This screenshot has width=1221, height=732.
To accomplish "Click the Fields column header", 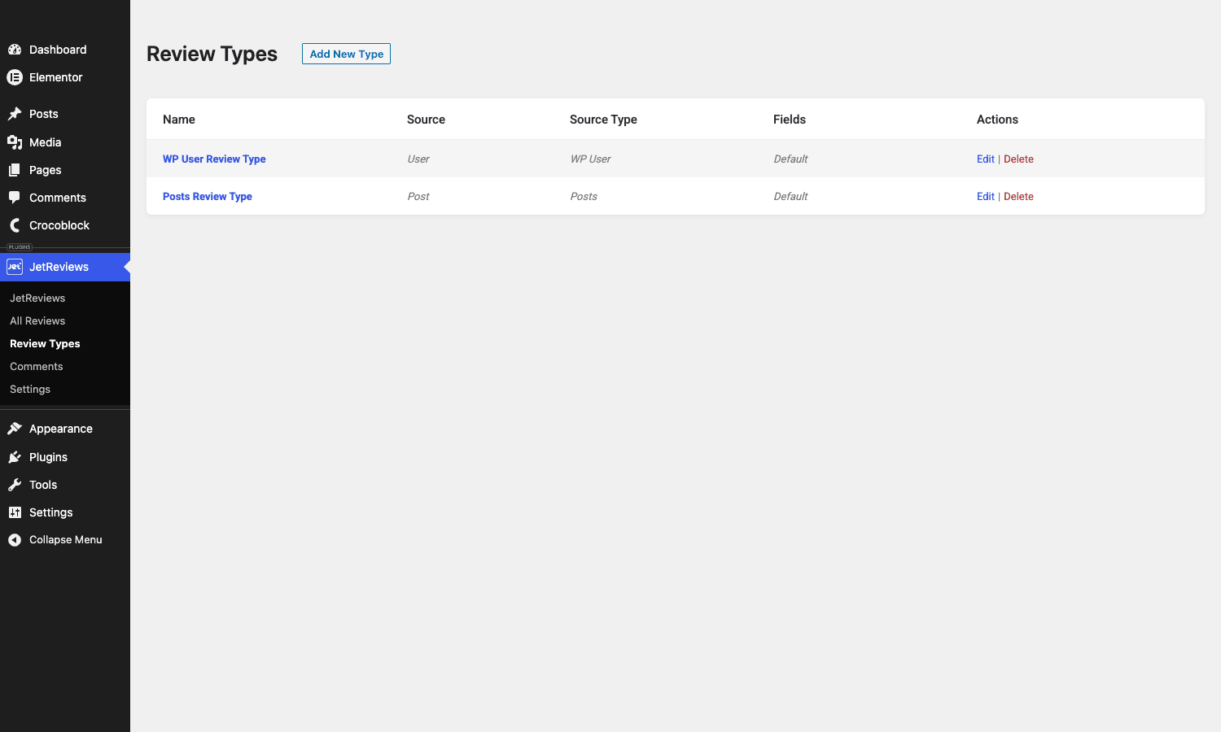I will [790, 120].
